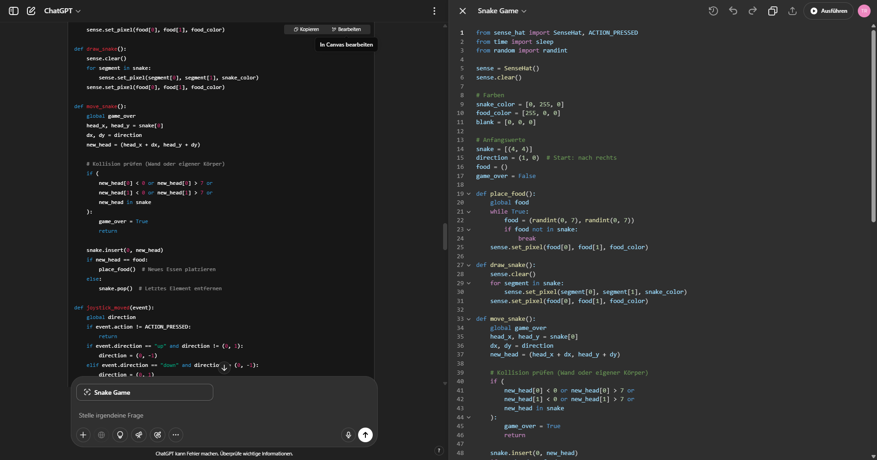
Task: Open the Snake Game canvas title dropdown
Action: (502, 11)
